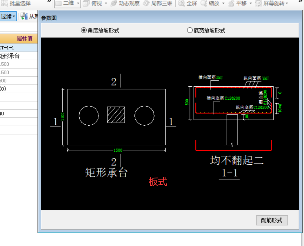Screen dimensions: 304x246
Task: Expand the 屏幕旋转 dropdown arrow
Action: pos(287,3)
